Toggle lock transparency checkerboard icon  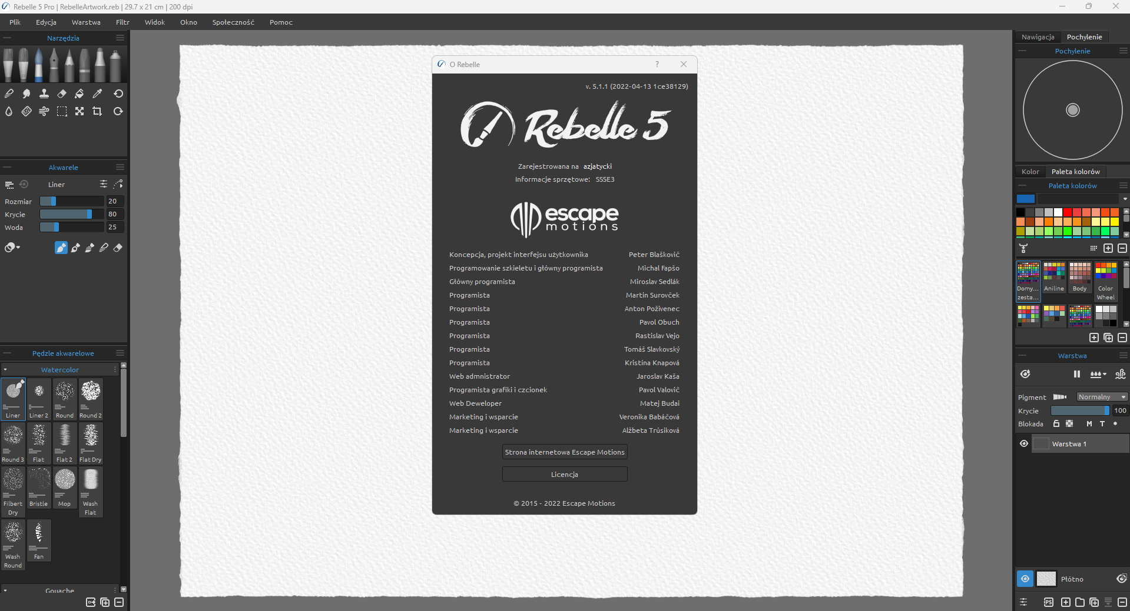(1069, 423)
